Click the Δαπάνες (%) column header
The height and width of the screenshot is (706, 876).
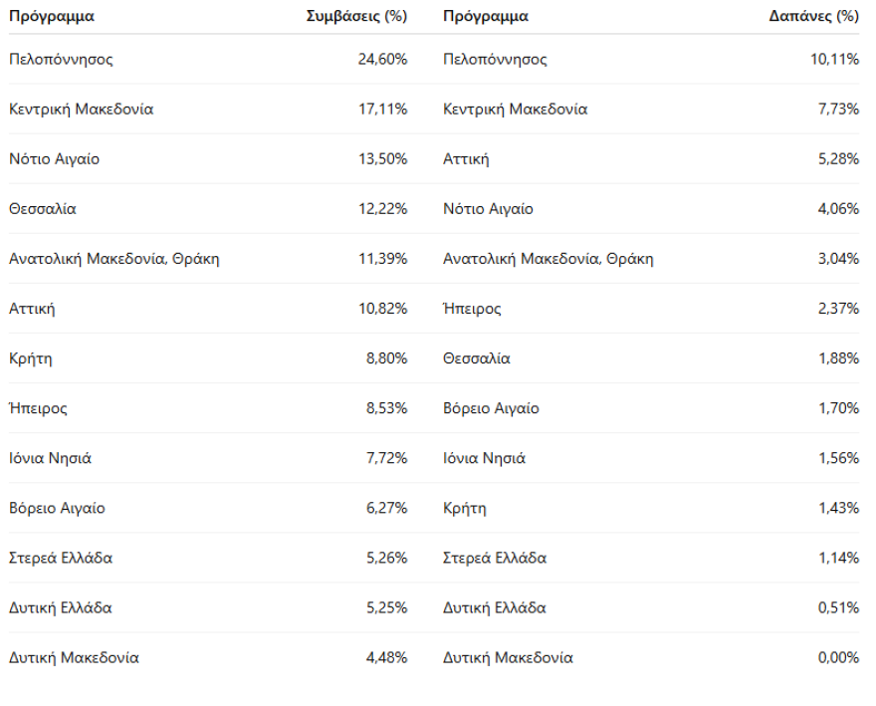[816, 16]
